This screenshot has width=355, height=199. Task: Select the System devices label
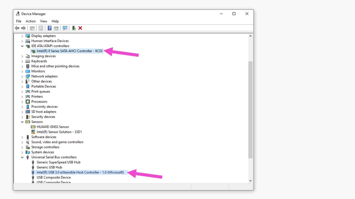click(x=43, y=152)
